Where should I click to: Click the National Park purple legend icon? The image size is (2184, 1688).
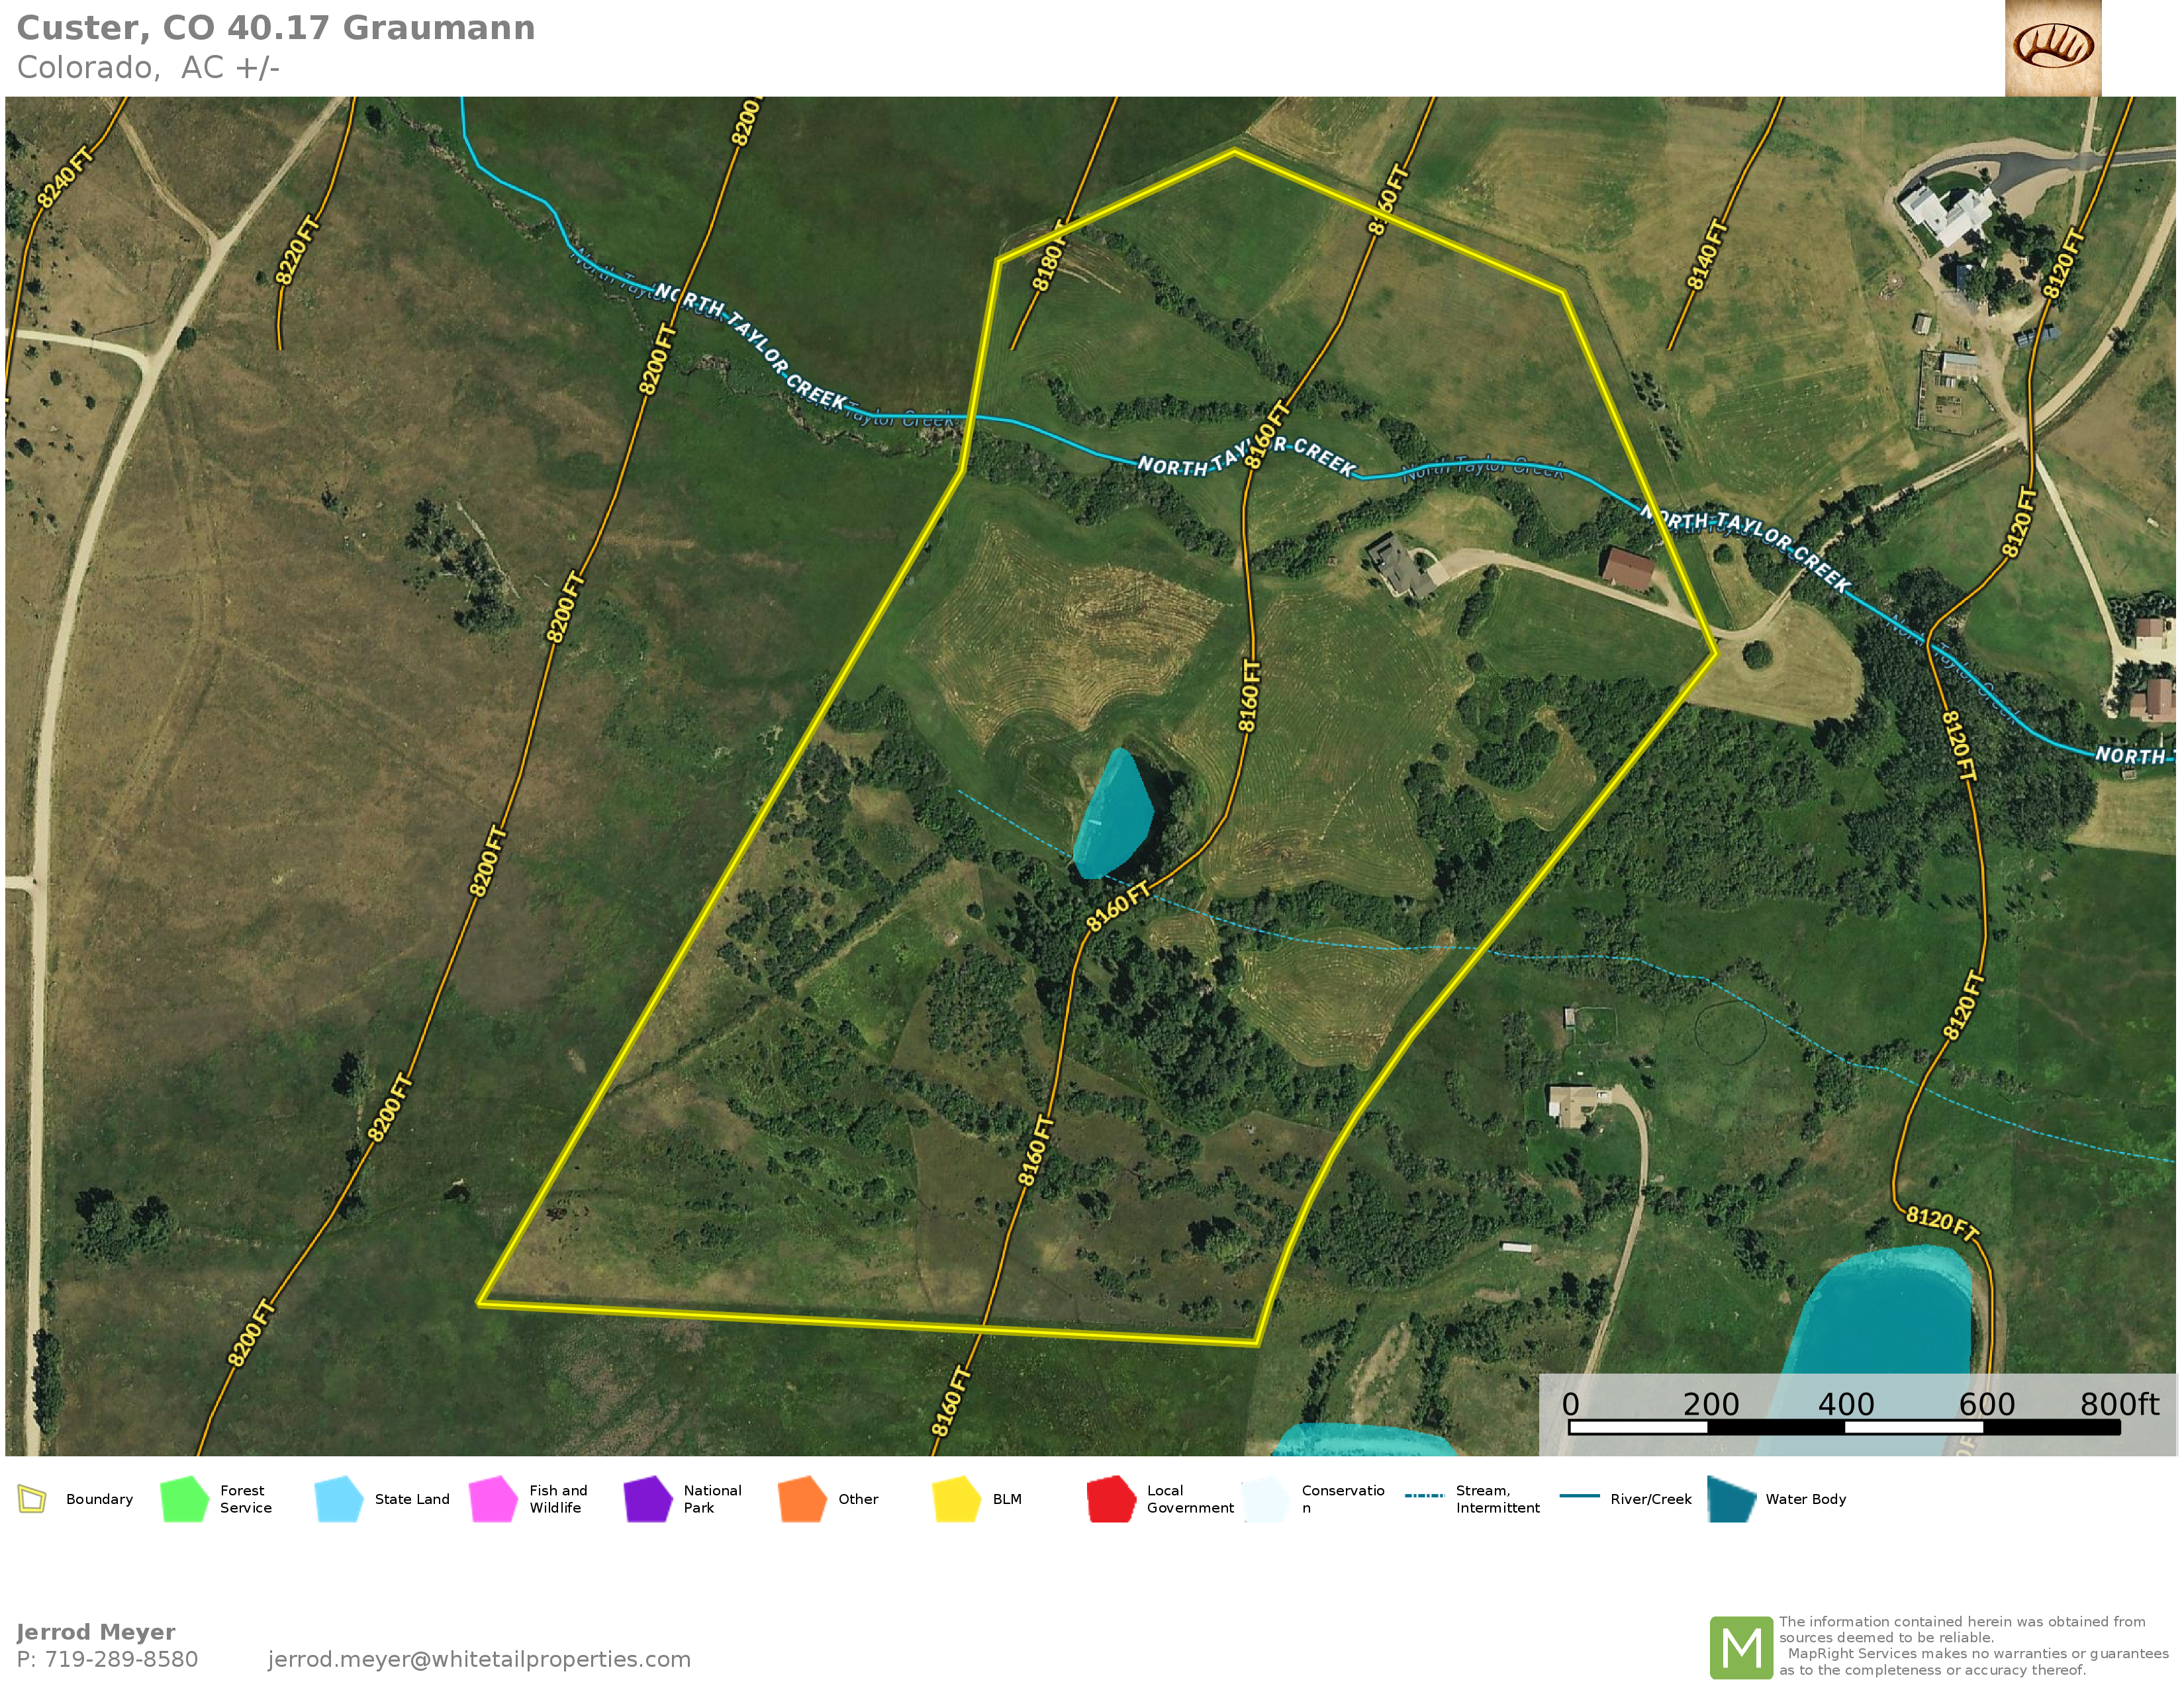pyautogui.click(x=648, y=1499)
